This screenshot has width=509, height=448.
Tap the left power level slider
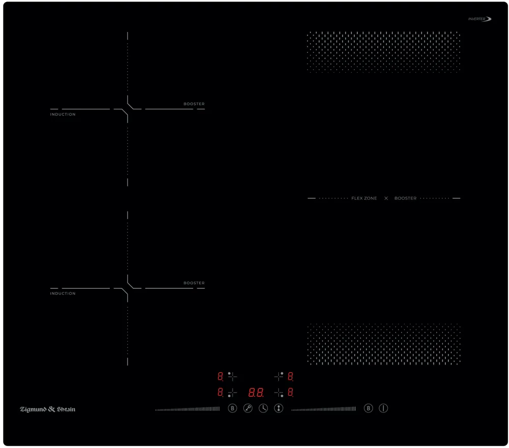click(187, 409)
